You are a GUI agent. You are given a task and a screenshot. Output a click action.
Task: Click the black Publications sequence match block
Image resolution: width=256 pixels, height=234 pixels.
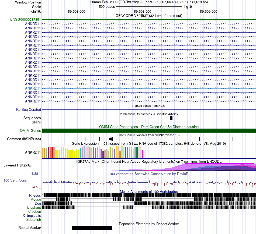pos(171,118)
